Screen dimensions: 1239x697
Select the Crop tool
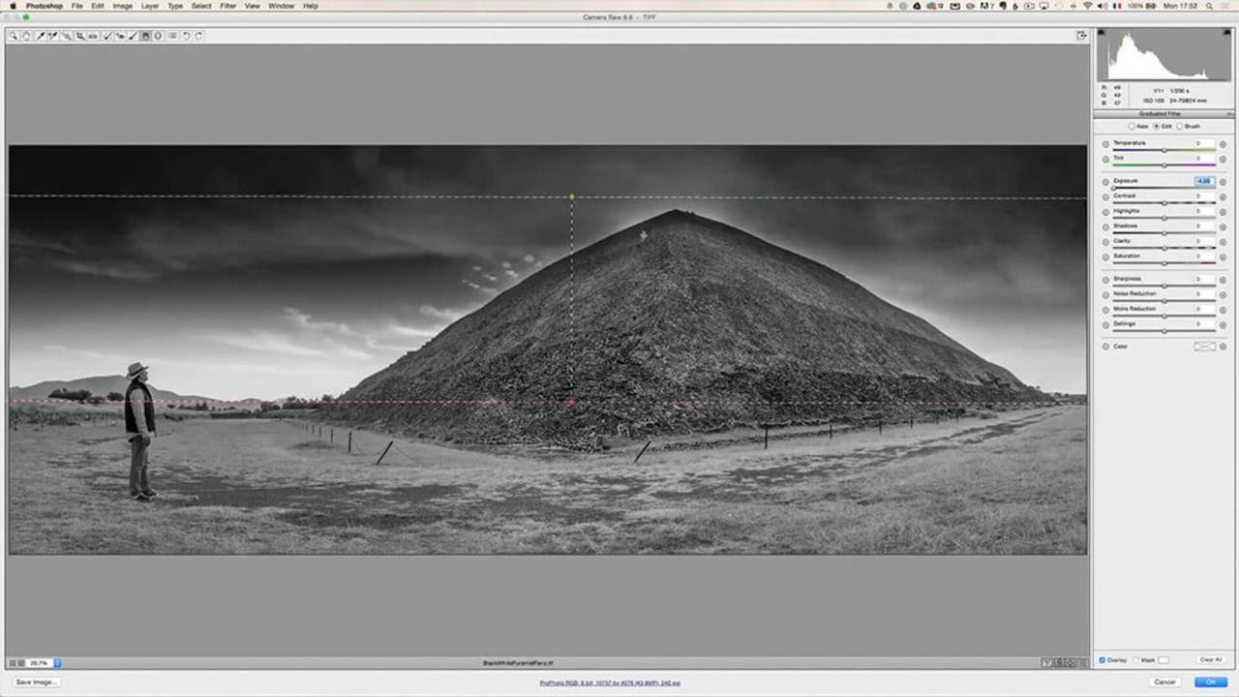tap(79, 36)
